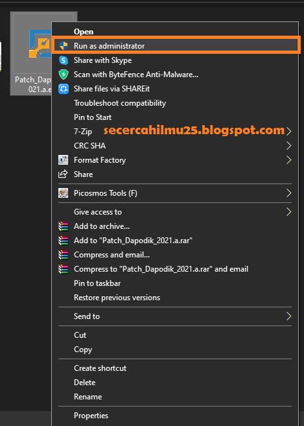Image resolution: width=304 pixels, height=426 pixels.
Task: Choose Copy from the context menu
Action: coord(176,349)
